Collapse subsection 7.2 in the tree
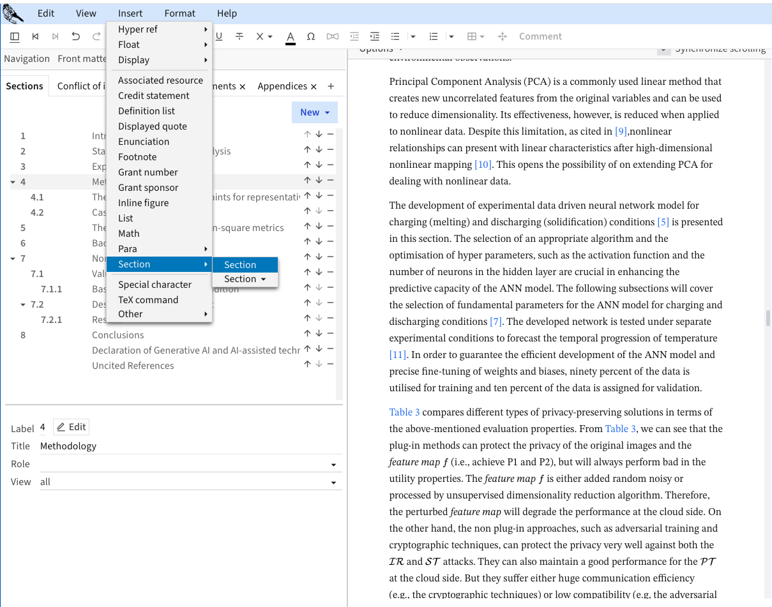Viewport: 772px width, 607px height. point(23,304)
